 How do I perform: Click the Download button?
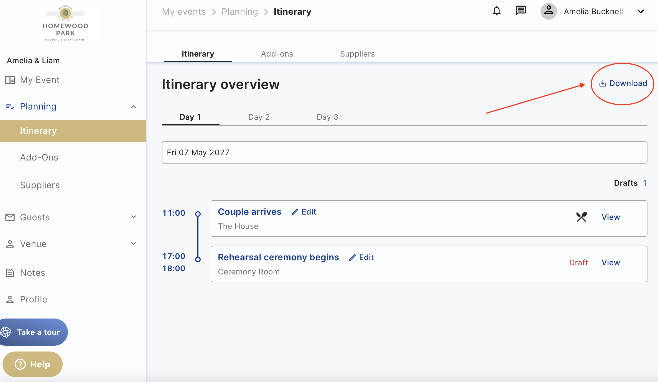coord(623,83)
